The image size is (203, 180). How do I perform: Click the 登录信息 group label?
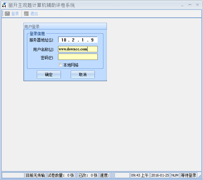(37, 34)
